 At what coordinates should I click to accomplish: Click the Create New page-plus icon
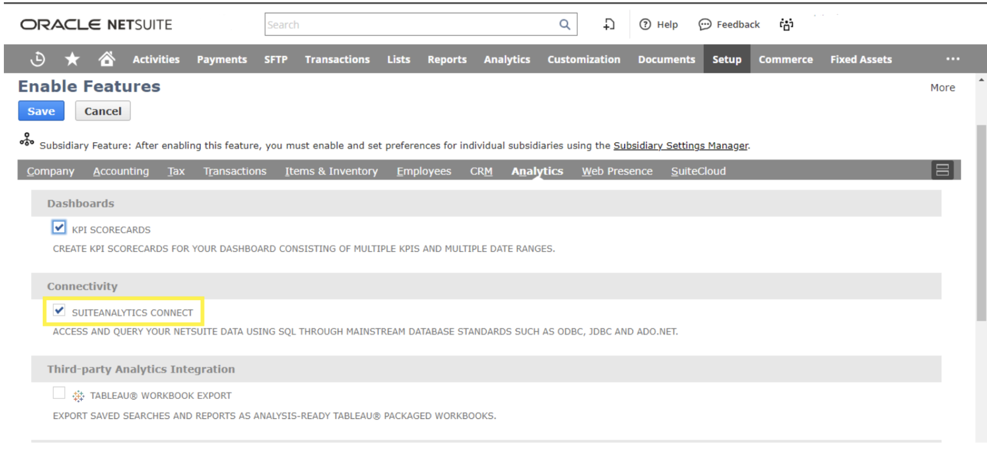[x=609, y=24]
